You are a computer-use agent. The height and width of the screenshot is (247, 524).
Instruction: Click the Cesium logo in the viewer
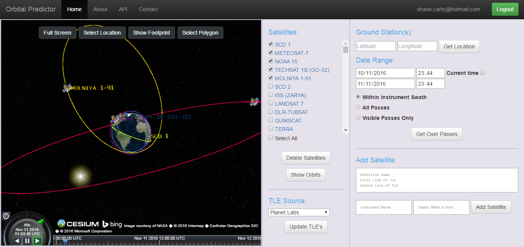(x=78, y=224)
